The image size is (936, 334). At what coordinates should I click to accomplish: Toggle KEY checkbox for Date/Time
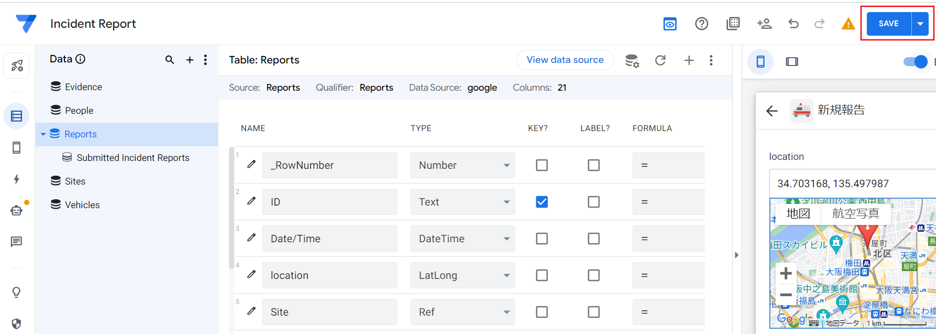[x=542, y=239]
